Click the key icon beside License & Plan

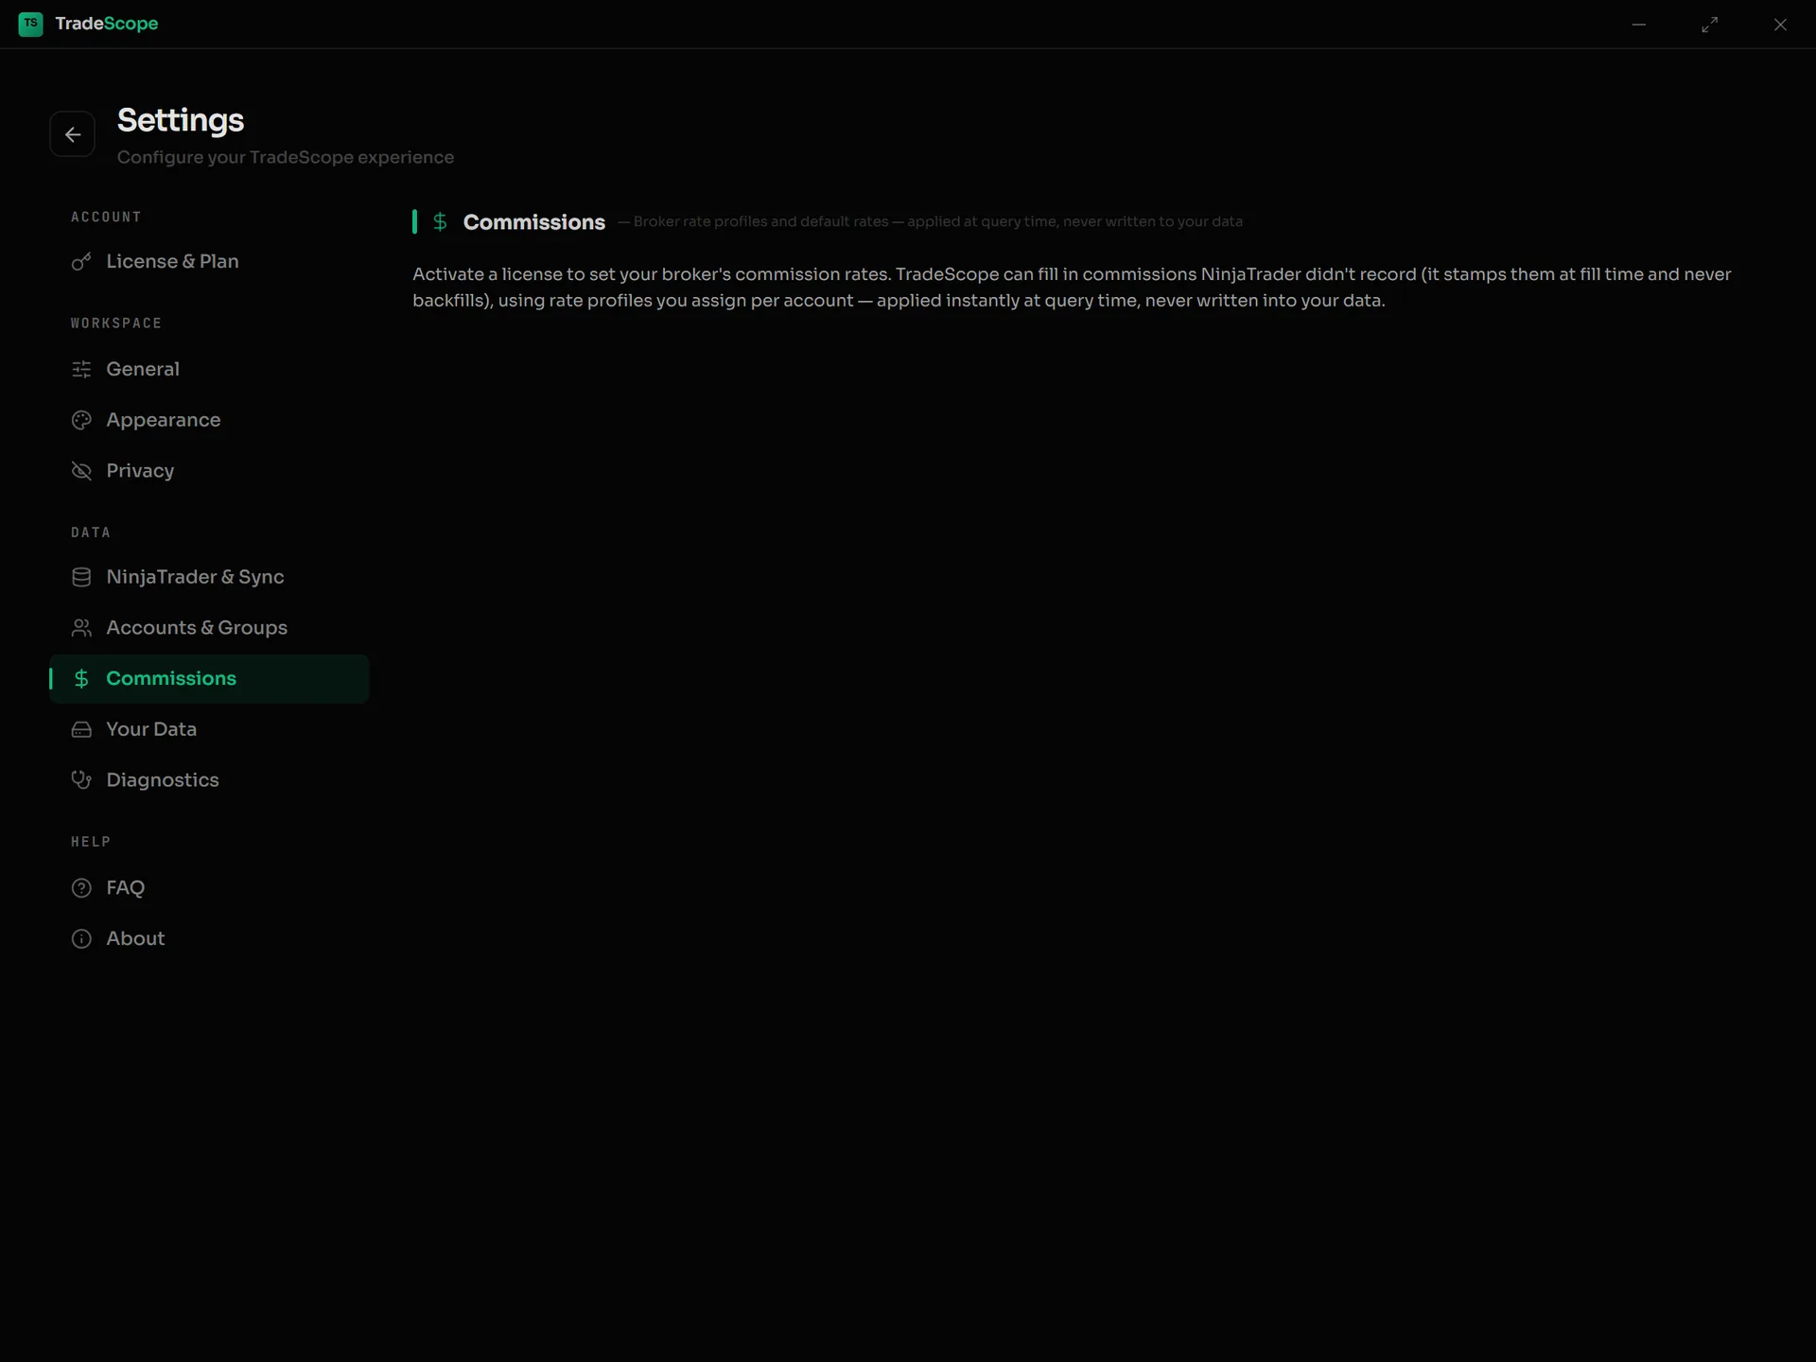(x=81, y=261)
